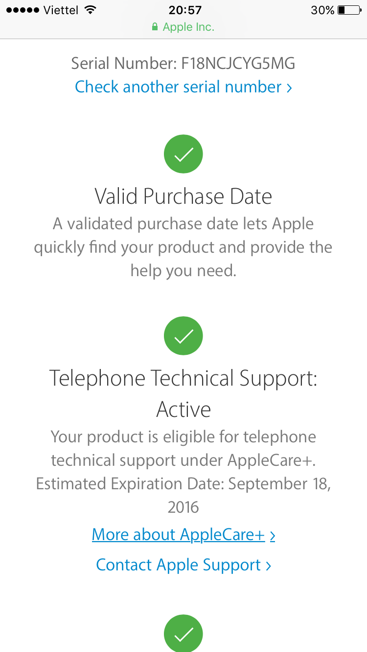Tap the Valid Purchase Date heading
The width and height of the screenshot is (367, 652).
pos(183,196)
